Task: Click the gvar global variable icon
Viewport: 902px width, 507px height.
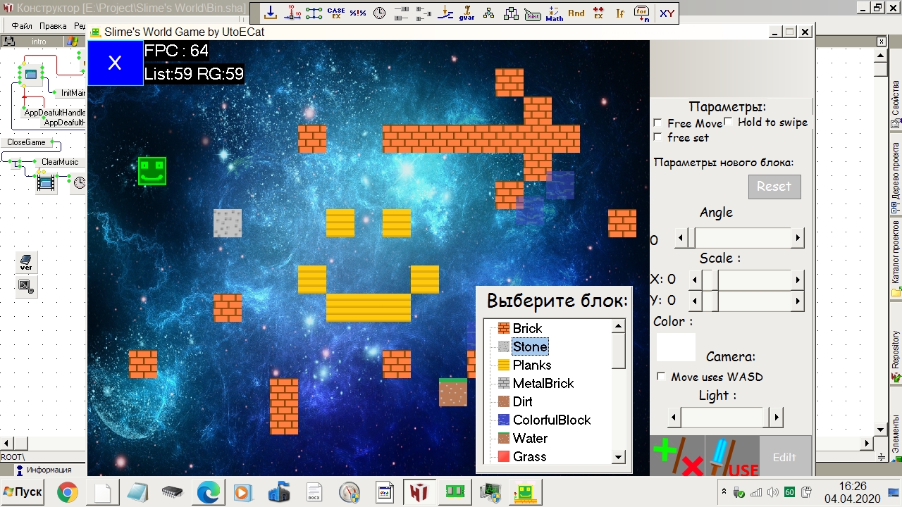Action: click(x=467, y=13)
